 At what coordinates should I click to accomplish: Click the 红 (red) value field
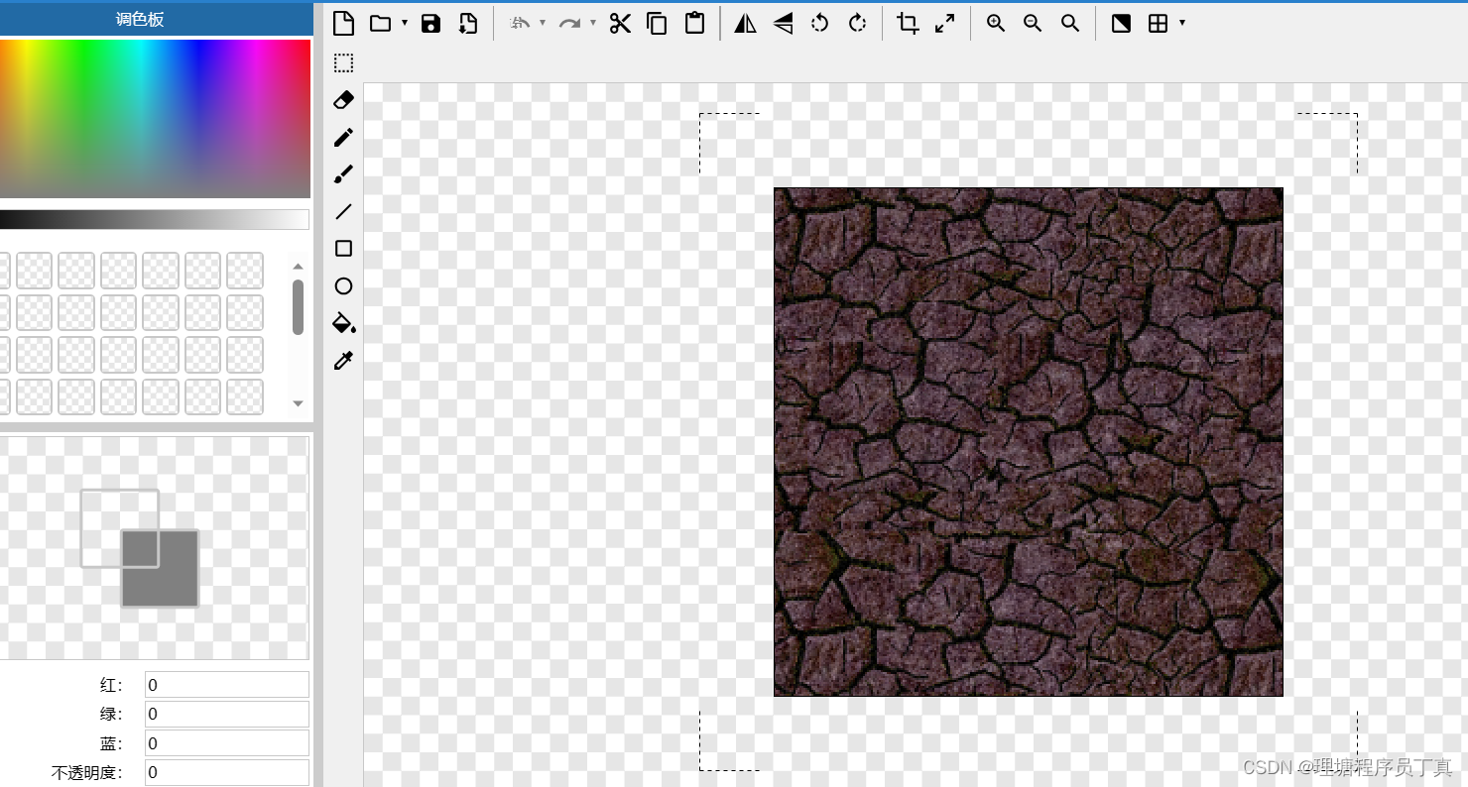[x=227, y=685]
